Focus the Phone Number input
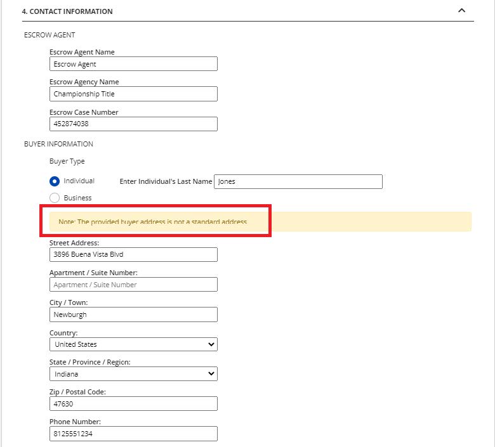 click(133, 434)
